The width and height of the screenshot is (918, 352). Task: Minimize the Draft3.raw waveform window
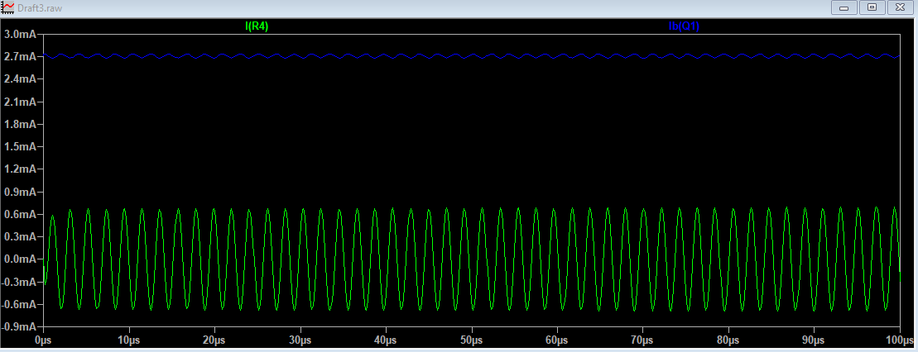click(x=844, y=7)
